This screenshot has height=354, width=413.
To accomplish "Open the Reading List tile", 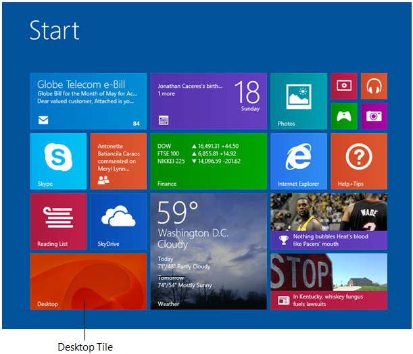I will (58, 222).
